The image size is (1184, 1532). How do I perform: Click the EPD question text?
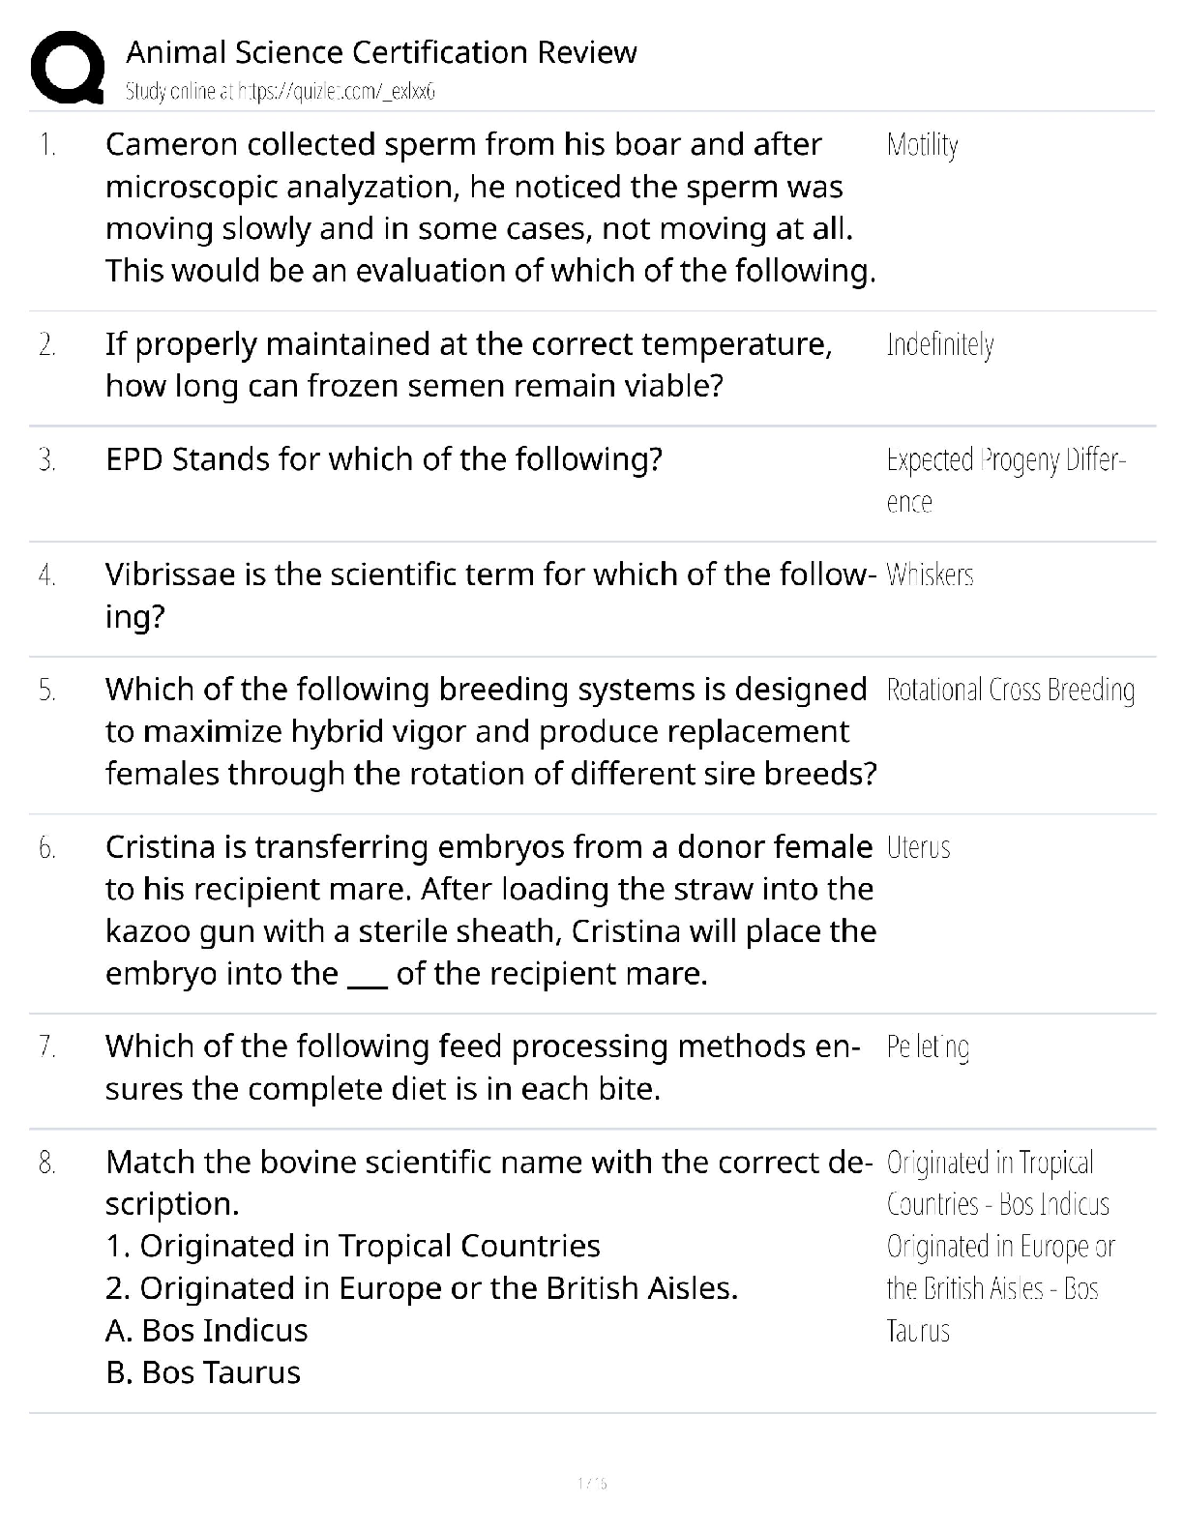click(384, 458)
